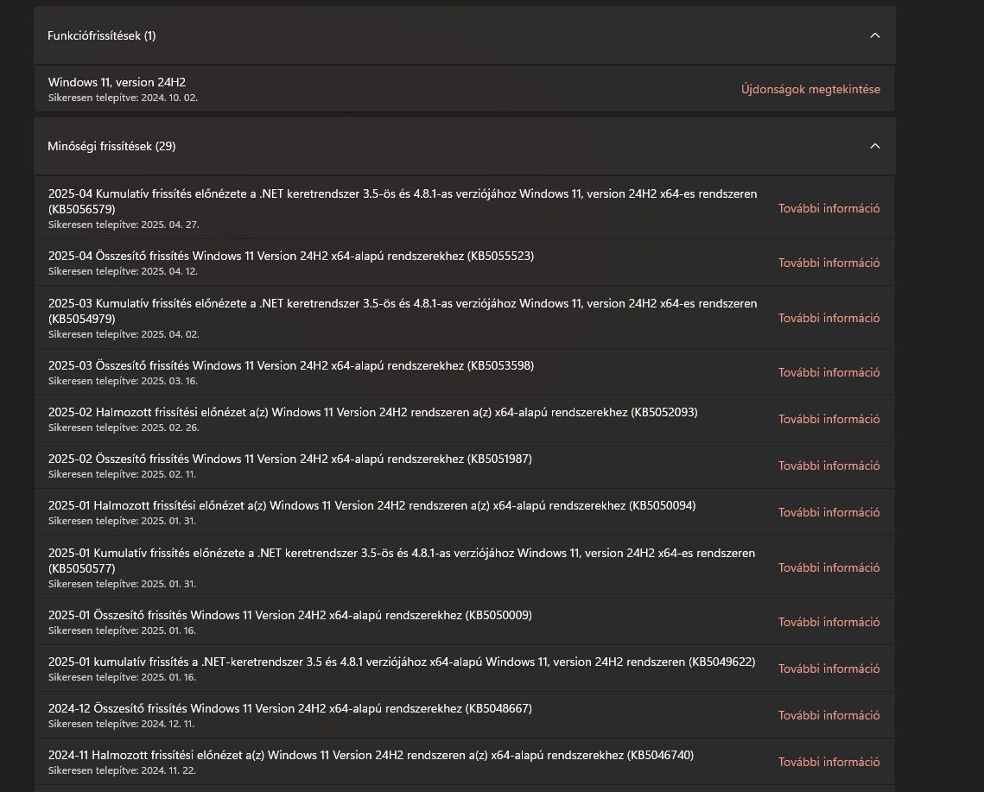Open További információ for KB5048667
The height and width of the screenshot is (792, 984).
[x=828, y=715]
